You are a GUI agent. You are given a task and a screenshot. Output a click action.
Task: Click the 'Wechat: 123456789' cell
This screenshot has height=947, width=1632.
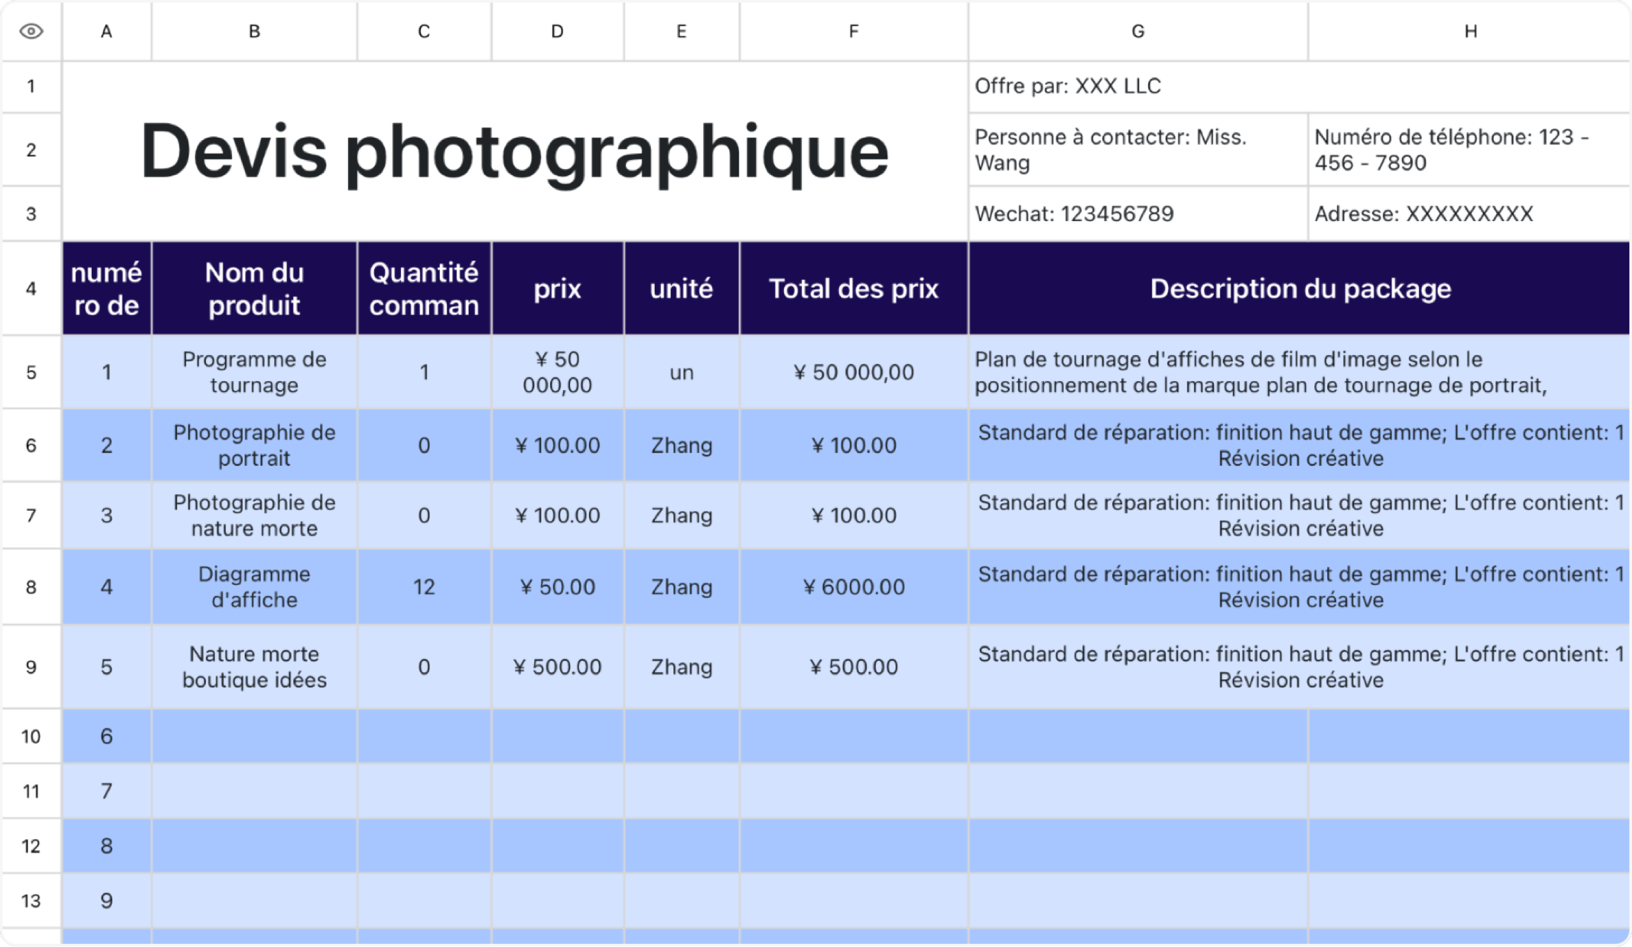pyautogui.click(x=1138, y=213)
